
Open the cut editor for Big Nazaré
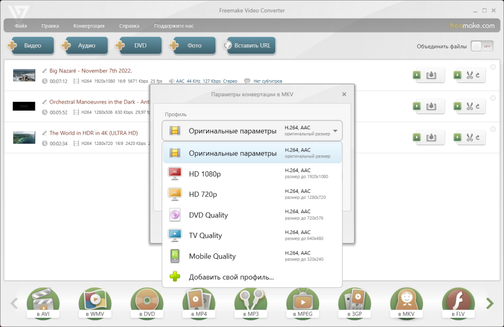click(x=469, y=75)
